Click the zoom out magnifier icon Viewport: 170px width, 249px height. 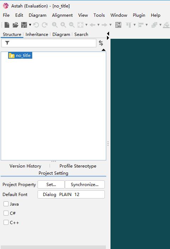pyautogui.click(x=72, y=25)
